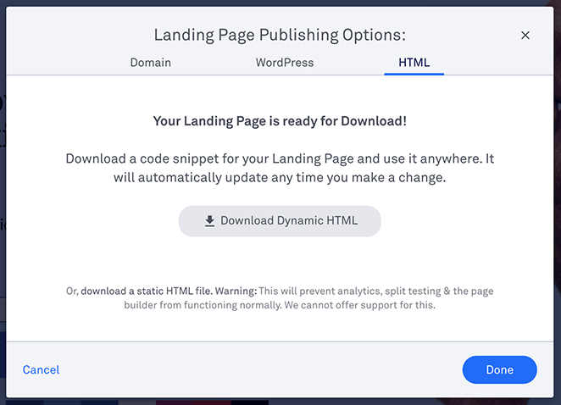Image resolution: width=561 pixels, height=405 pixels.
Task: Click the 'Download a code snippet' description text
Action: pos(280,168)
